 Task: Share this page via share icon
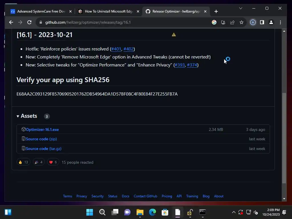232,22
